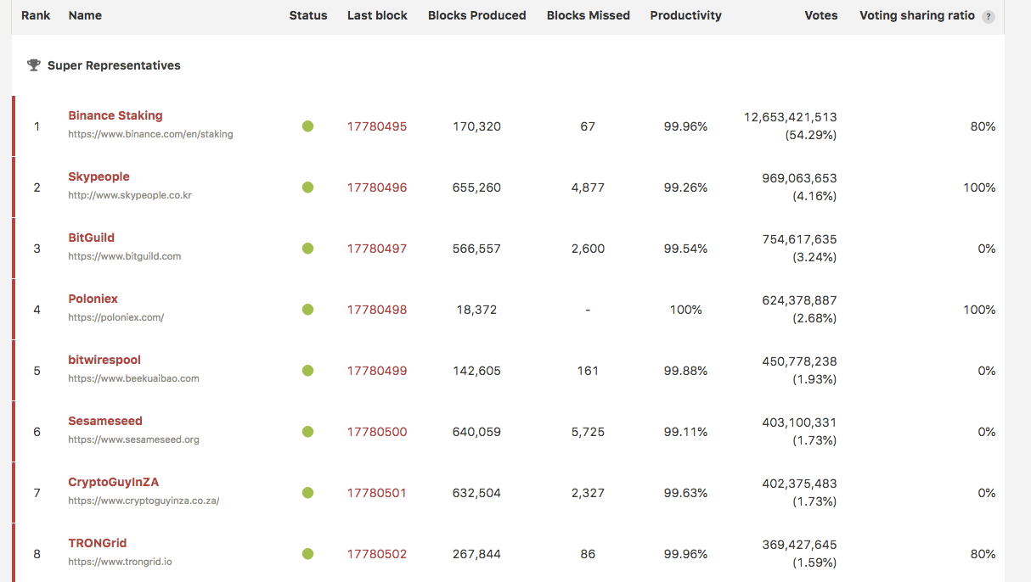1031x582 pixels.
Task: Open last block 17780502
Action: pos(377,554)
